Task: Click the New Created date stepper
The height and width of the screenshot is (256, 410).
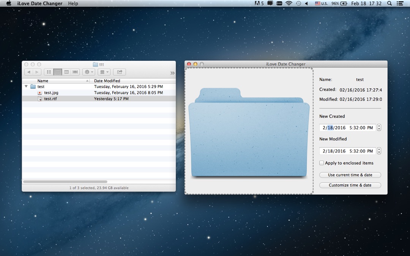Action: tap(379, 128)
